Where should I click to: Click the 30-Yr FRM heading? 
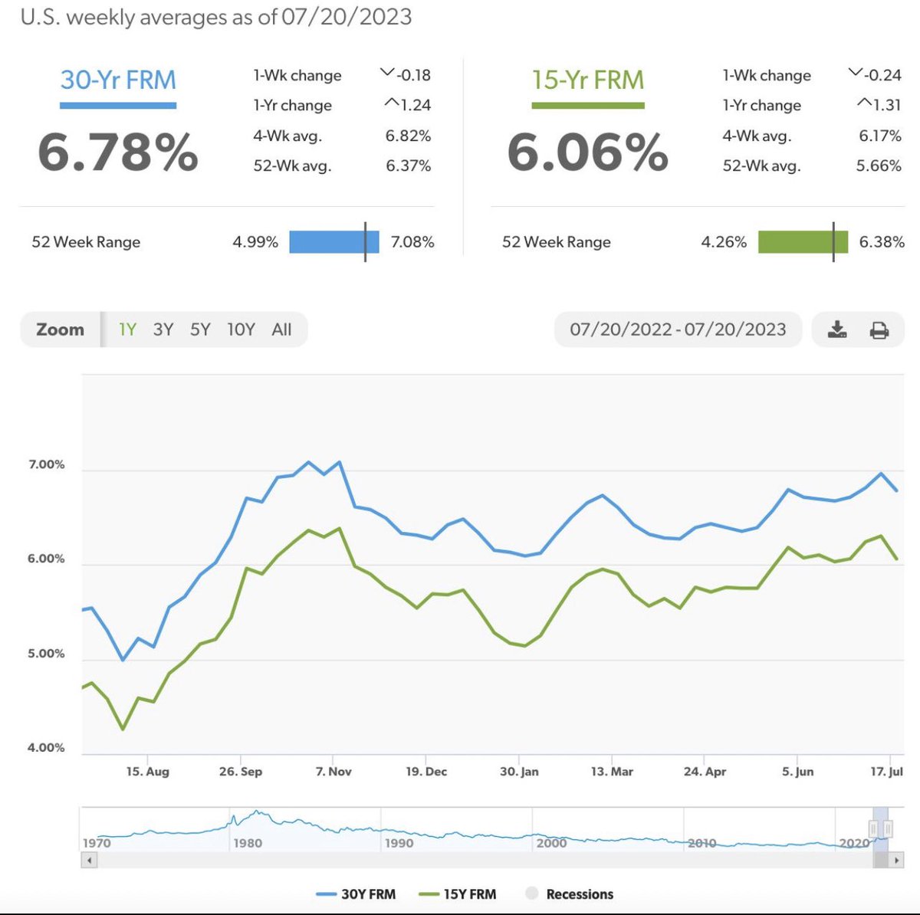point(118,80)
